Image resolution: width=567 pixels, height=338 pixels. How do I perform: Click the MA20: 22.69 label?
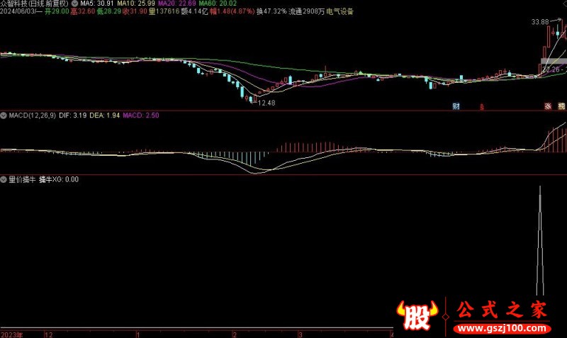176,4
